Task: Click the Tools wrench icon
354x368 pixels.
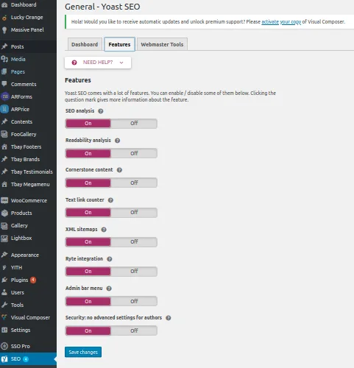Action: click(4, 305)
